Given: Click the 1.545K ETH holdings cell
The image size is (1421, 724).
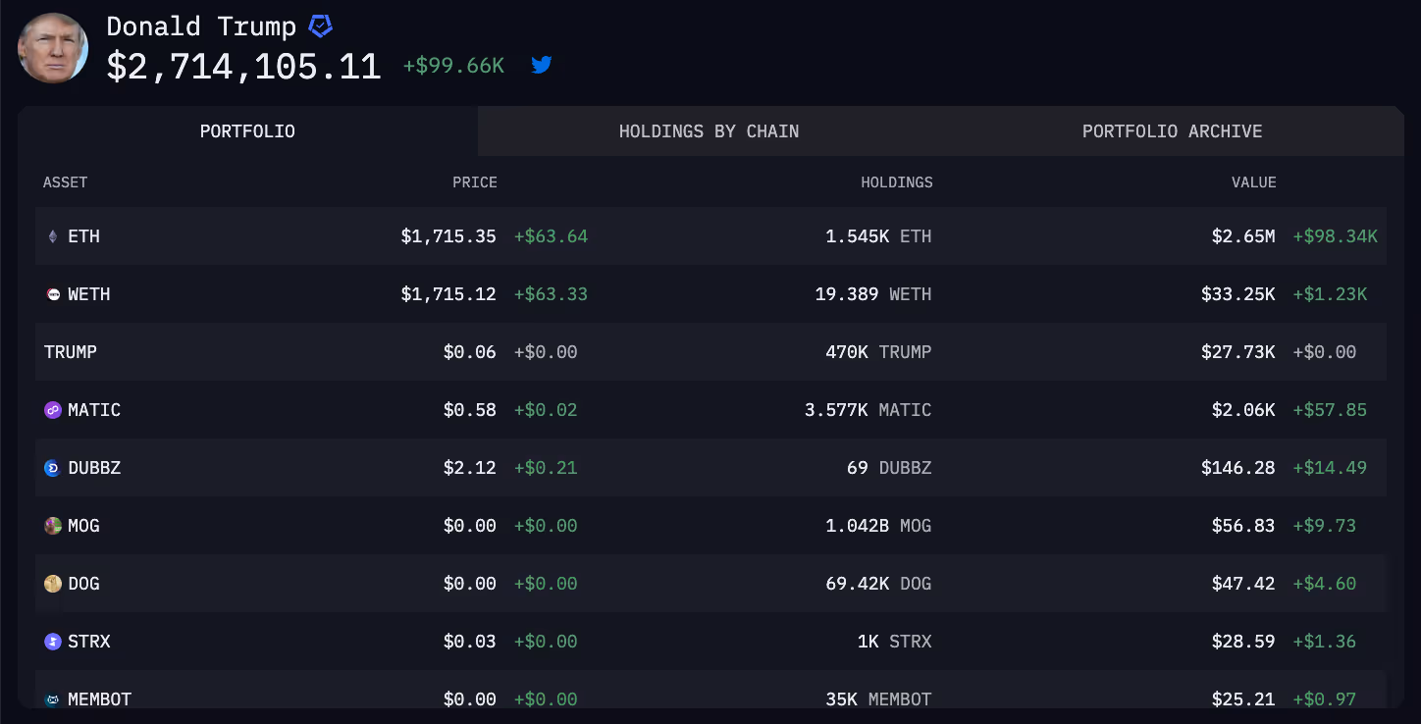Looking at the screenshot, I should 878,236.
